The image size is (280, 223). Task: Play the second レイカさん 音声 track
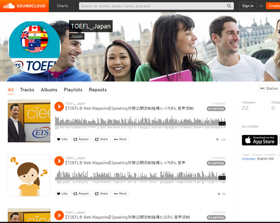pyautogui.click(x=59, y=161)
